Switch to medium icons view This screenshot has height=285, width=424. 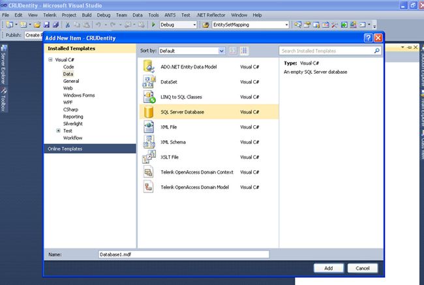coord(244,51)
